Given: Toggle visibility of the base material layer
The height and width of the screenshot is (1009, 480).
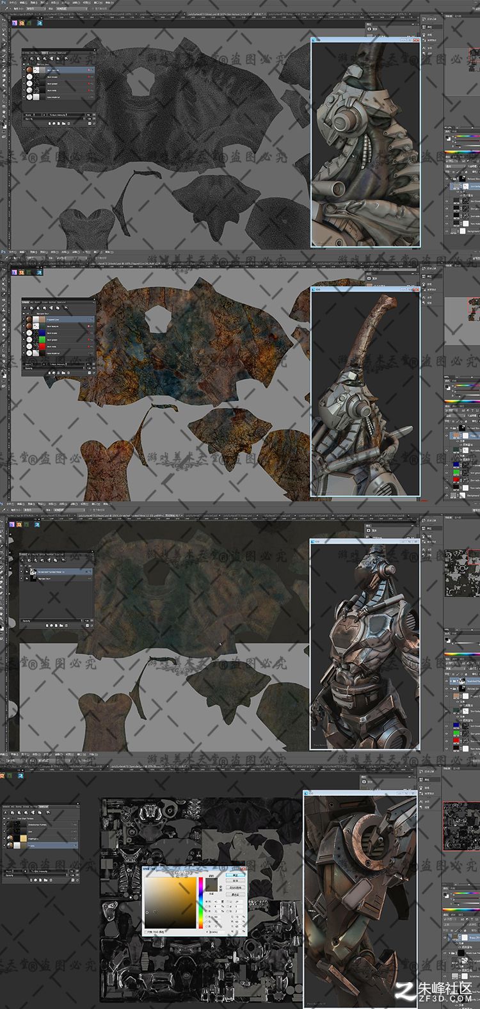Looking at the screenshot, I should click(24, 353).
